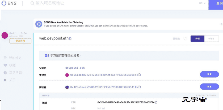Click 设置 button for 解析器
223x110 pixels.
point(209,87)
